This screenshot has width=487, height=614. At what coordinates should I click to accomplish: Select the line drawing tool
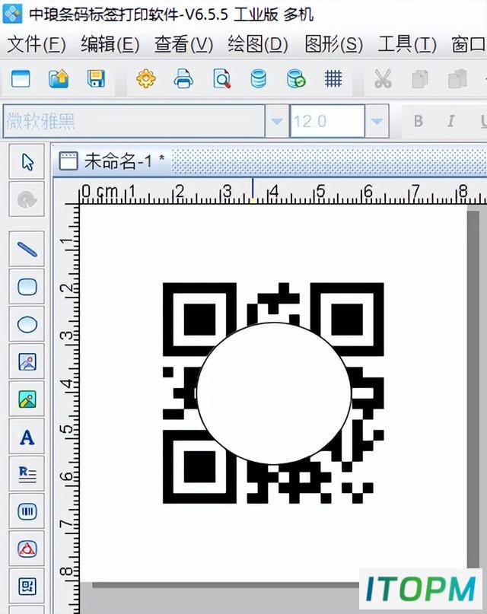27,249
